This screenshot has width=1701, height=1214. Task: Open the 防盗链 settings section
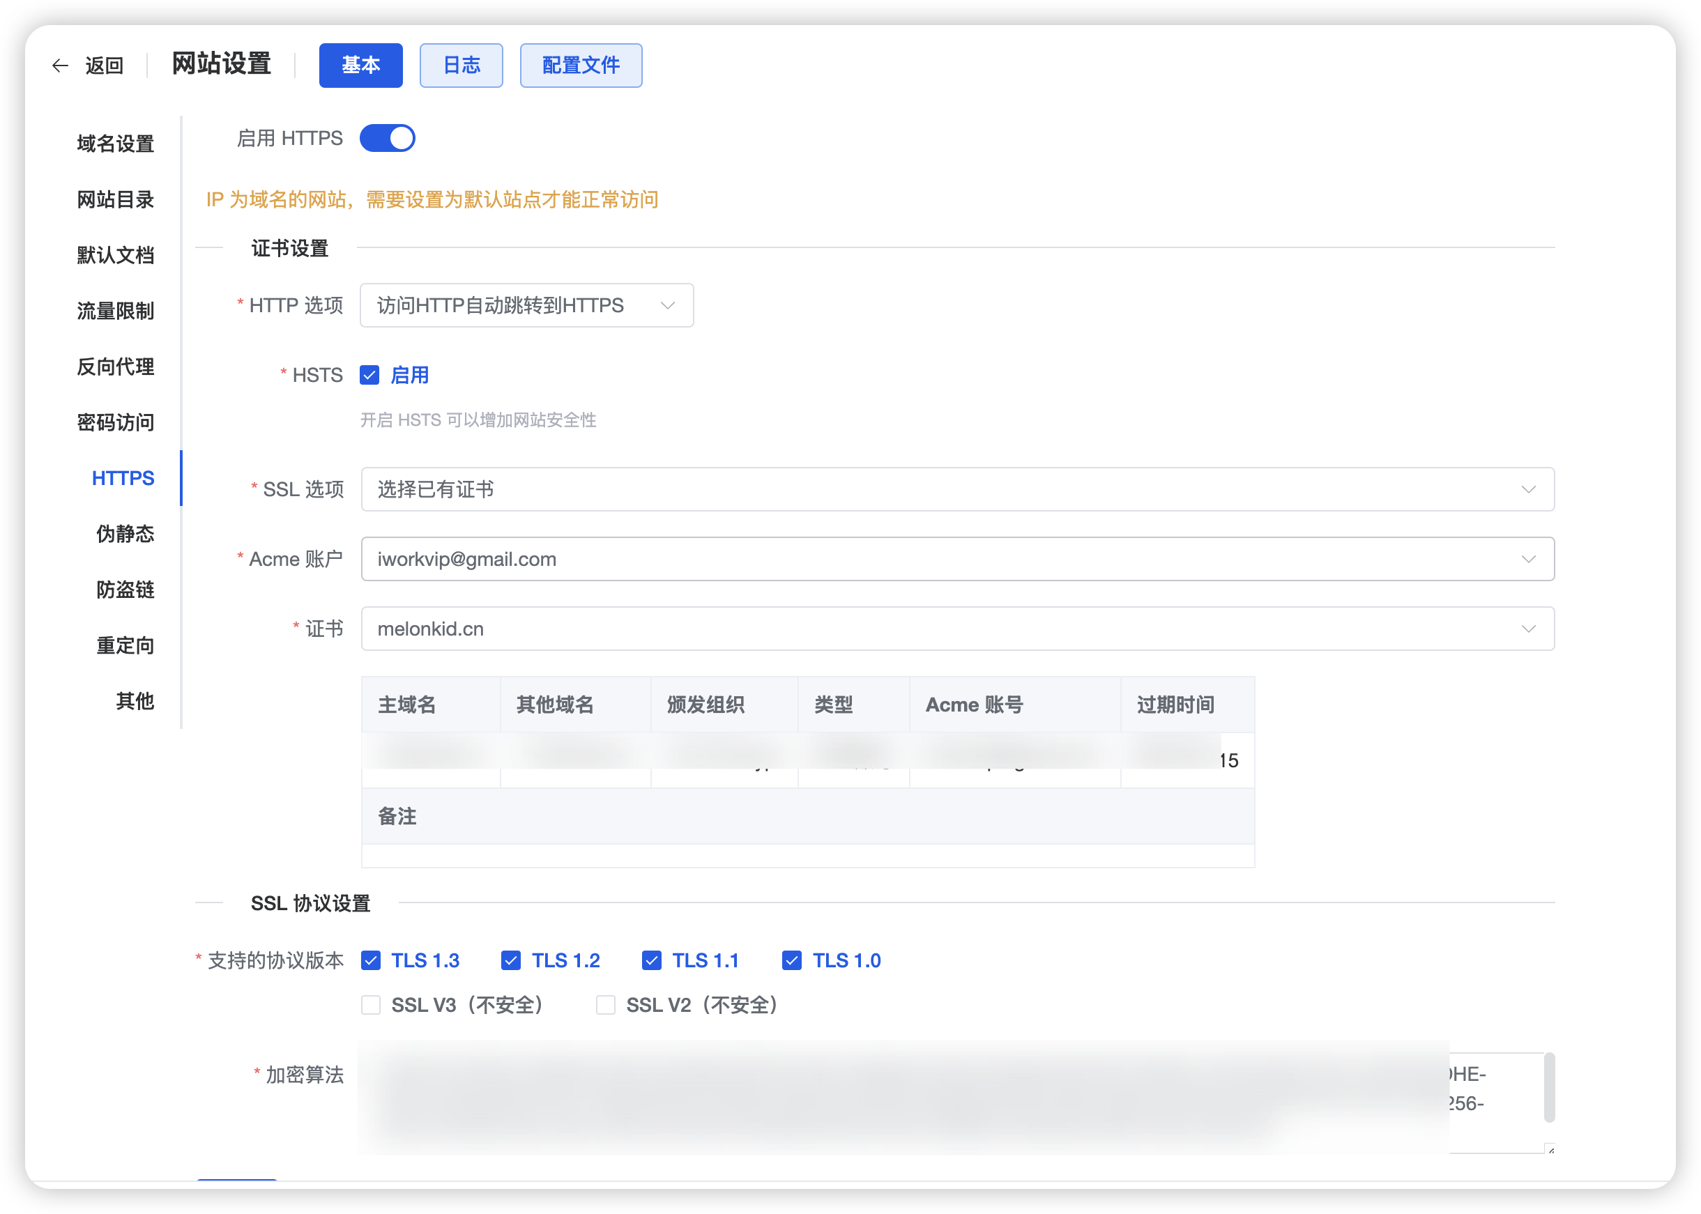[125, 590]
